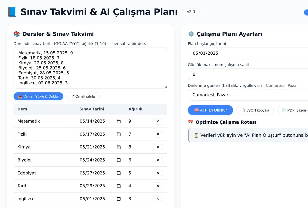Open calendar picker for Kimya exam date
Screen dimensions: 308x208
(119, 147)
